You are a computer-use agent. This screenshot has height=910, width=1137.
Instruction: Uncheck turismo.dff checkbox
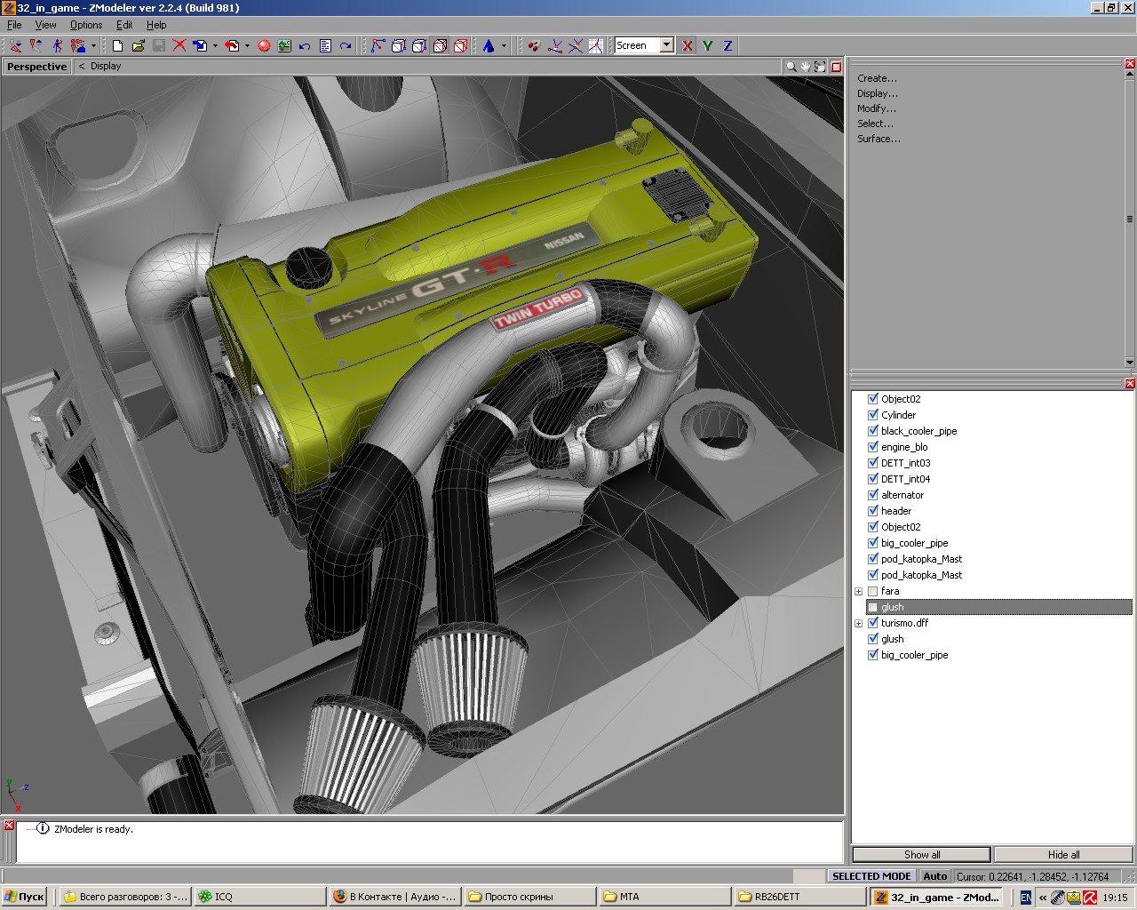click(873, 623)
